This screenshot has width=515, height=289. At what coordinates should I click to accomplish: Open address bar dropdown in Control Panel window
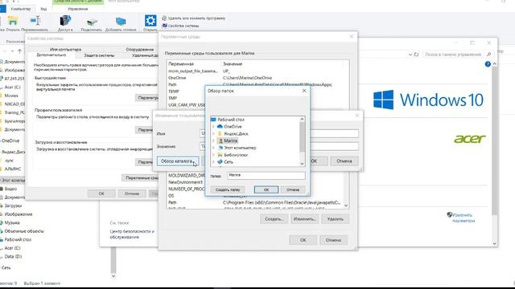410,55
